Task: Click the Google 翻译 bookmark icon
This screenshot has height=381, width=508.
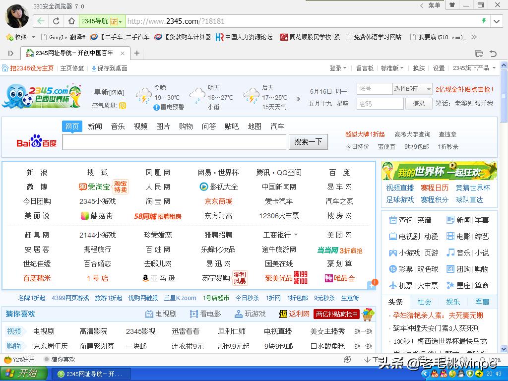Action: [44, 37]
